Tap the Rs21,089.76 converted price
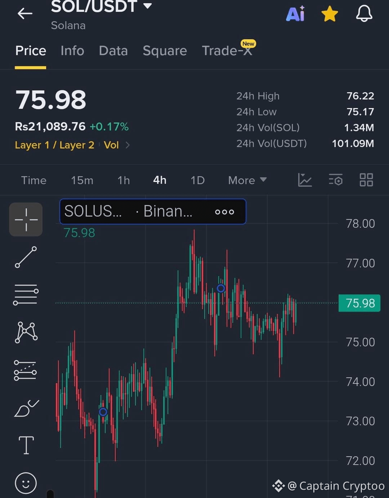 click(50, 126)
